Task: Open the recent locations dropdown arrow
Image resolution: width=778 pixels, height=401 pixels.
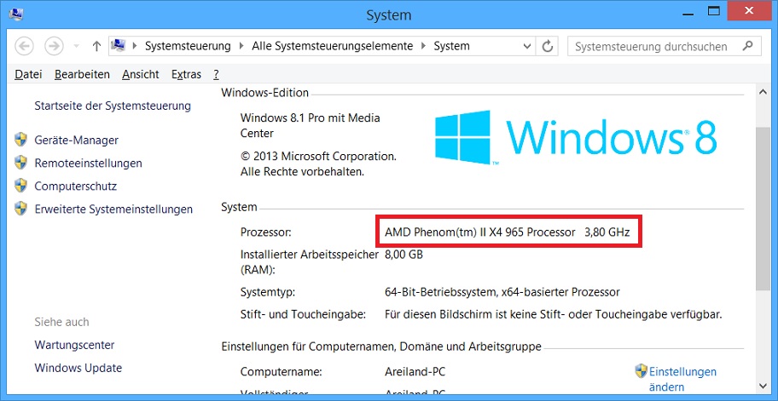Action: pos(76,47)
